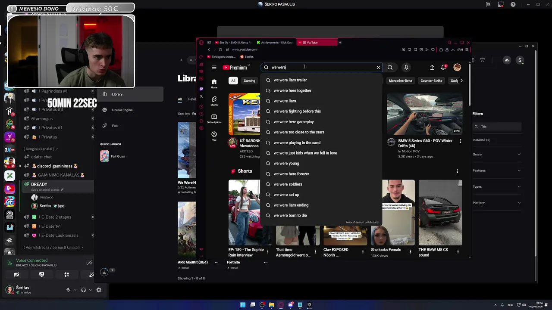Viewport: 552px width, 310px height.
Task: Select the Mercedes-Benz filter chip
Action: pyautogui.click(x=400, y=81)
